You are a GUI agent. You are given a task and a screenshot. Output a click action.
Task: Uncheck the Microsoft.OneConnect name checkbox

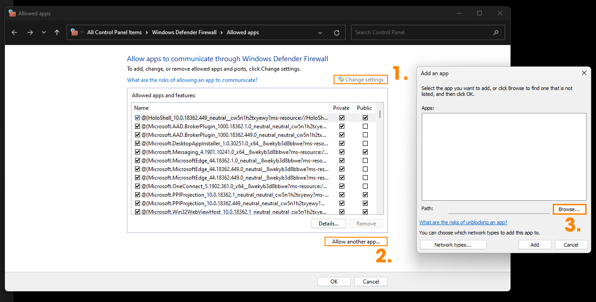[137, 186]
